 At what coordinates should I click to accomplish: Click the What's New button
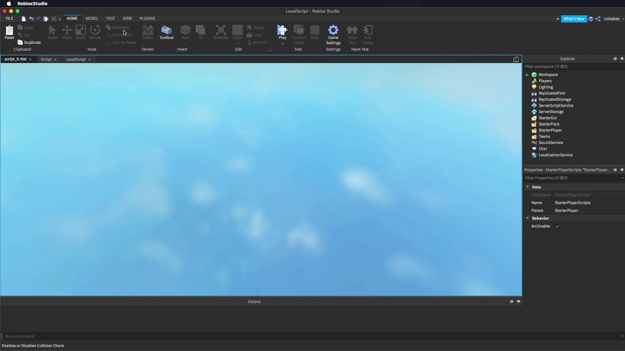pyautogui.click(x=574, y=19)
